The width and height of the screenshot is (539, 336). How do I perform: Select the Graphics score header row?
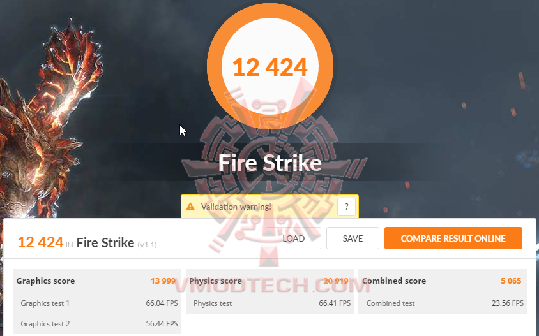tap(97, 281)
